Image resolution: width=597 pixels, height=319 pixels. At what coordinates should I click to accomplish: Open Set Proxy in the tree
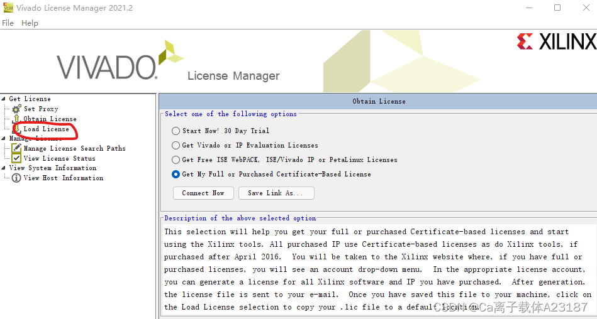click(41, 109)
